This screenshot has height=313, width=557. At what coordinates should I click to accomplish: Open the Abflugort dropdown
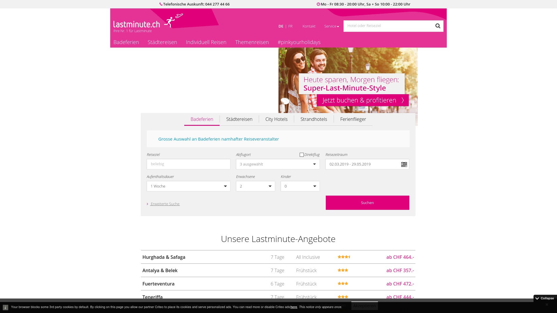[278, 164]
